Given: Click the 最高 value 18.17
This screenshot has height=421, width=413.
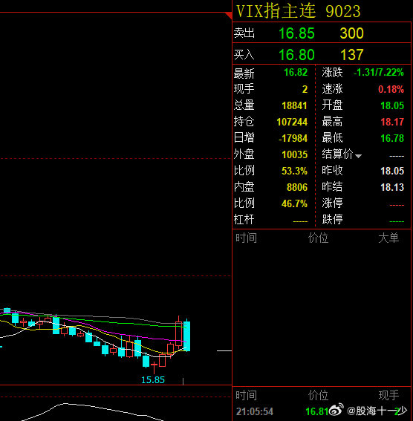Looking at the screenshot, I should tap(392, 122).
